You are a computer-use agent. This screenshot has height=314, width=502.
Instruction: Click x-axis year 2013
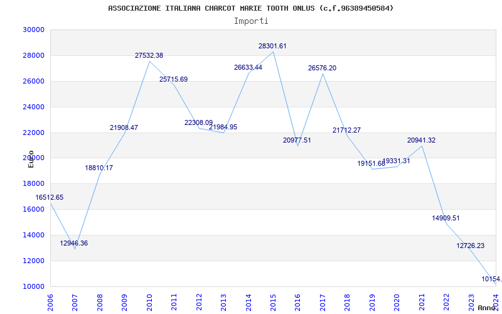click(x=223, y=303)
